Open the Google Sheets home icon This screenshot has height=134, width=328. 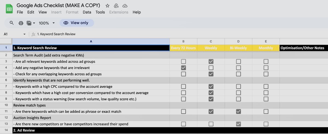[9, 9]
